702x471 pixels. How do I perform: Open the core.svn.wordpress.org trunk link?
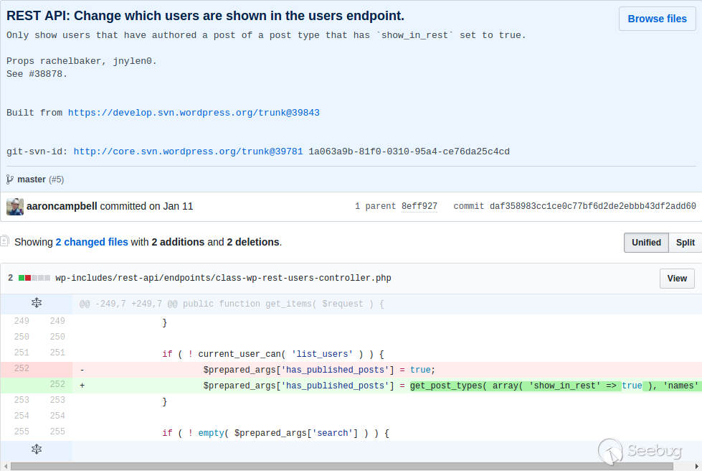pyautogui.click(x=188, y=151)
